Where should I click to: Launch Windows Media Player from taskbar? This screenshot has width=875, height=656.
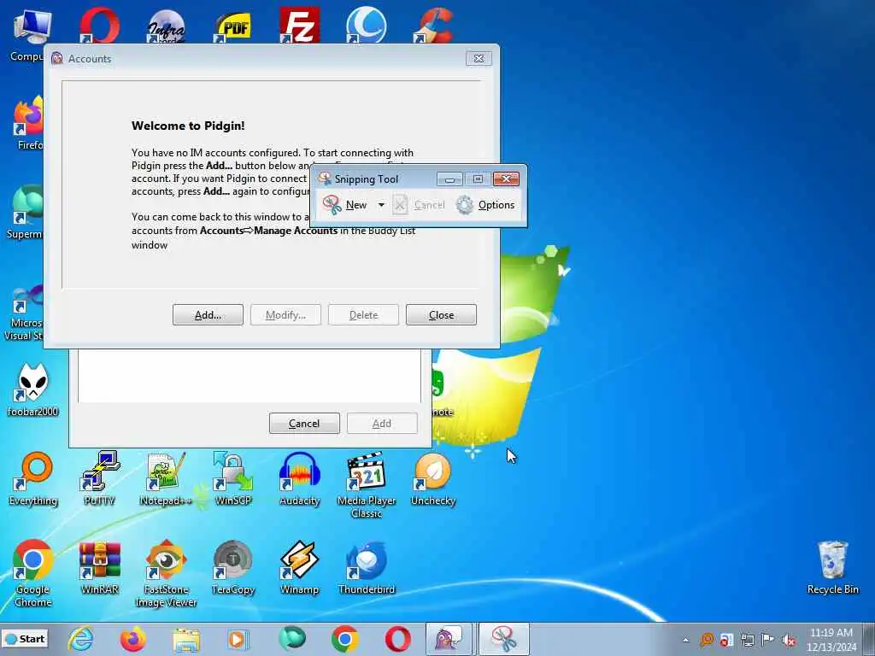click(239, 639)
